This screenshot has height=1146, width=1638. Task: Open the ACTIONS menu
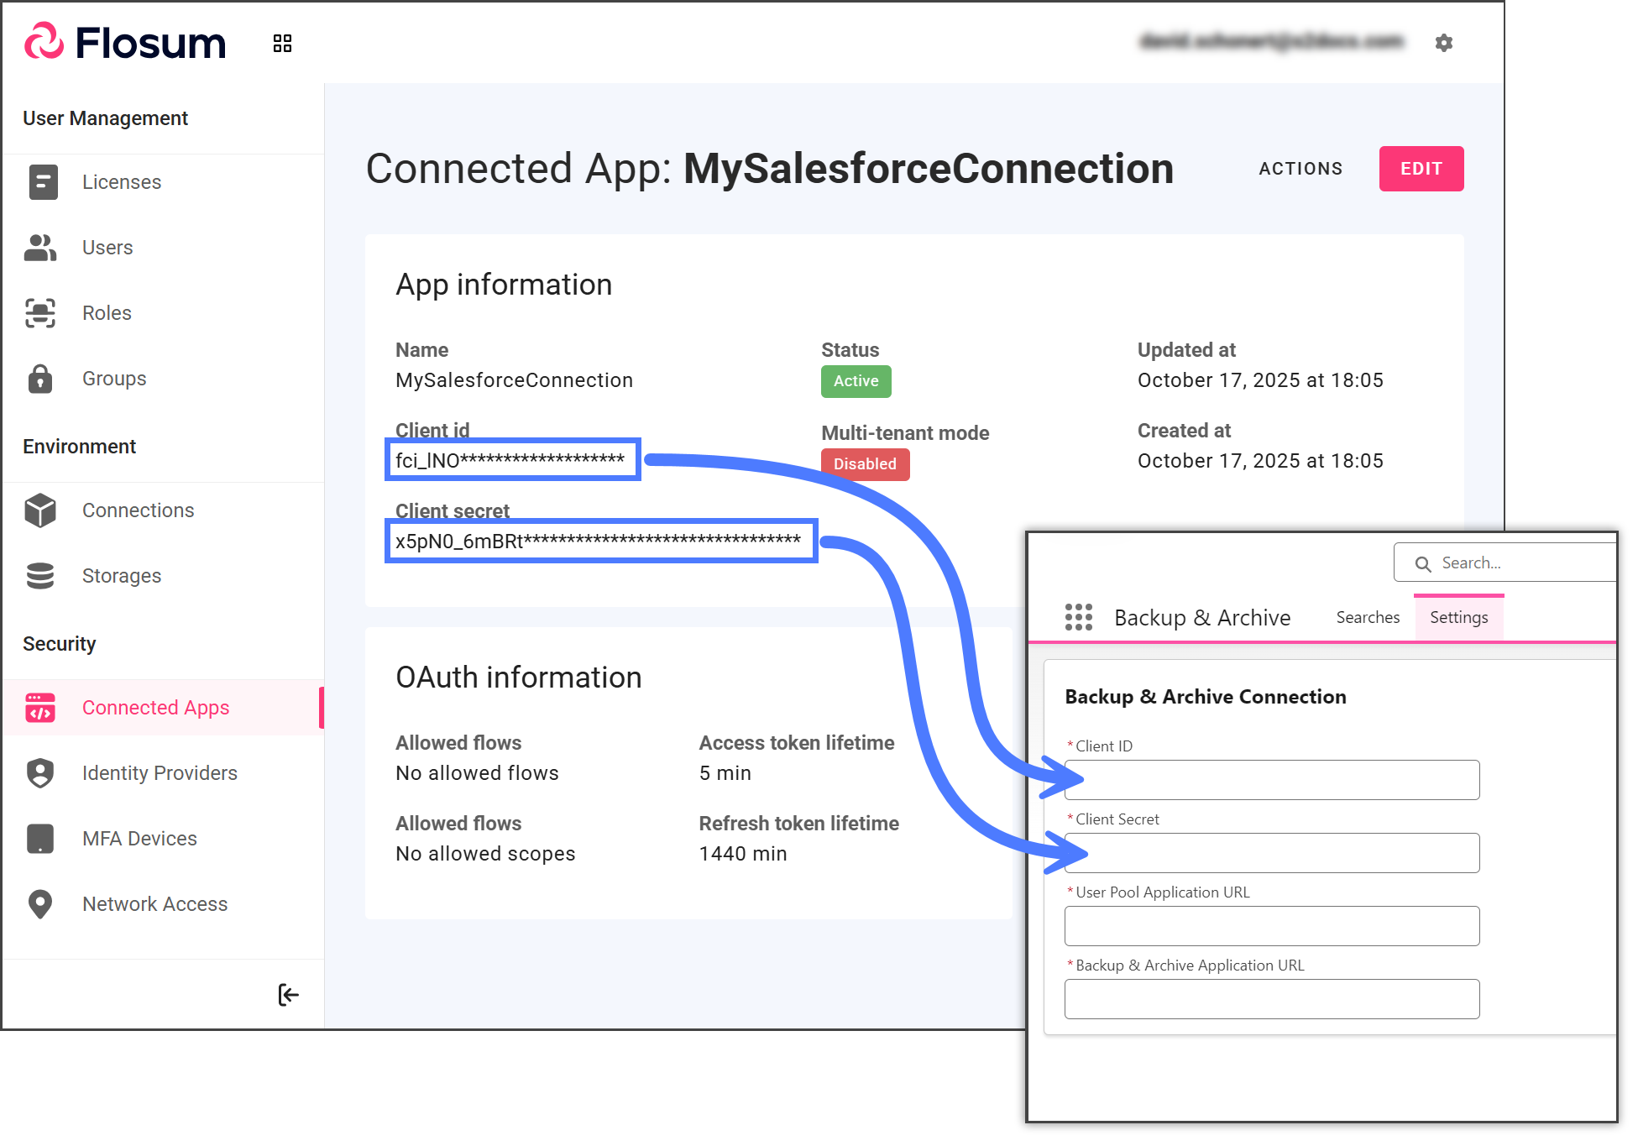[1300, 169]
